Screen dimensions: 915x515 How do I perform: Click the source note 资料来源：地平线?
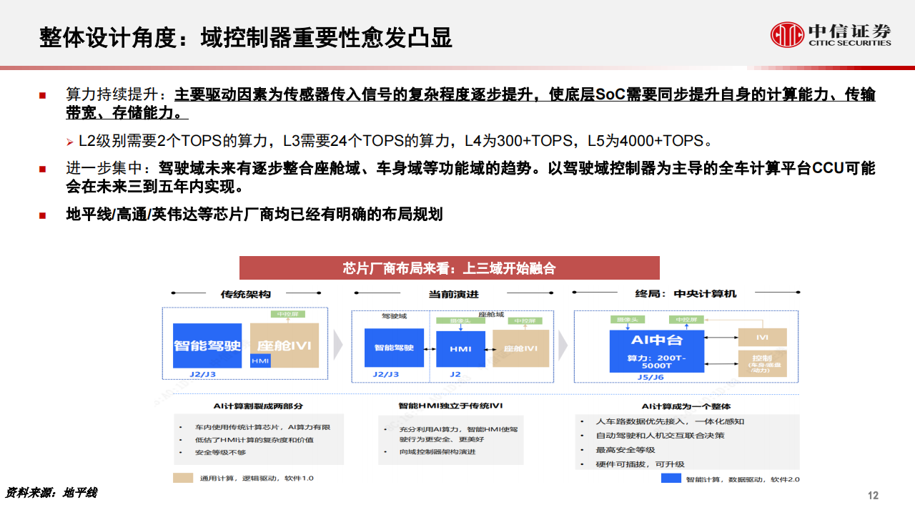pyautogui.click(x=51, y=493)
